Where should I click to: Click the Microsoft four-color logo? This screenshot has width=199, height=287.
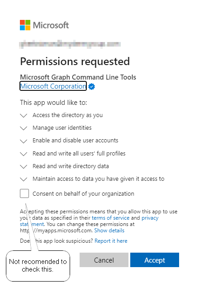(x=25, y=25)
